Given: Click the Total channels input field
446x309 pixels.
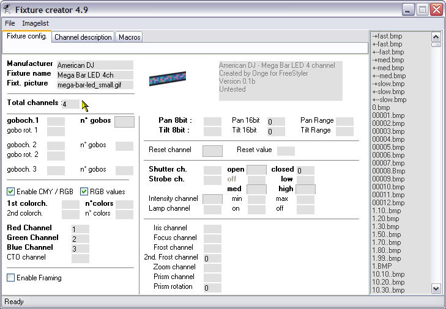Looking at the screenshot, I should click(x=70, y=104).
